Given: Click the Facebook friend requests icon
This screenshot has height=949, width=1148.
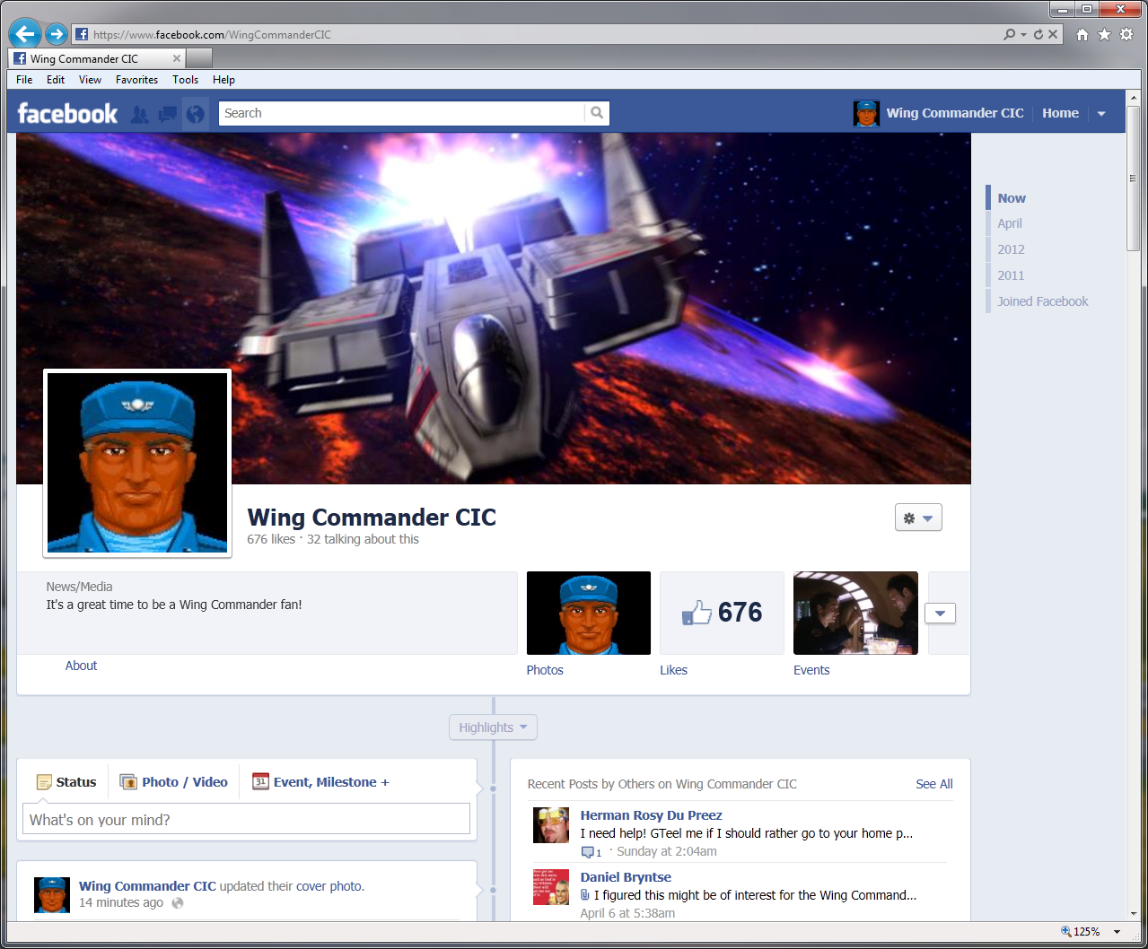Looking at the screenshot, I should pos(139,114).
